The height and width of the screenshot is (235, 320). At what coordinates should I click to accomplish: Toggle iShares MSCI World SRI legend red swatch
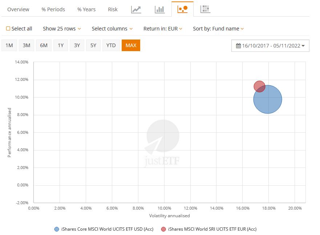point(163,229)
